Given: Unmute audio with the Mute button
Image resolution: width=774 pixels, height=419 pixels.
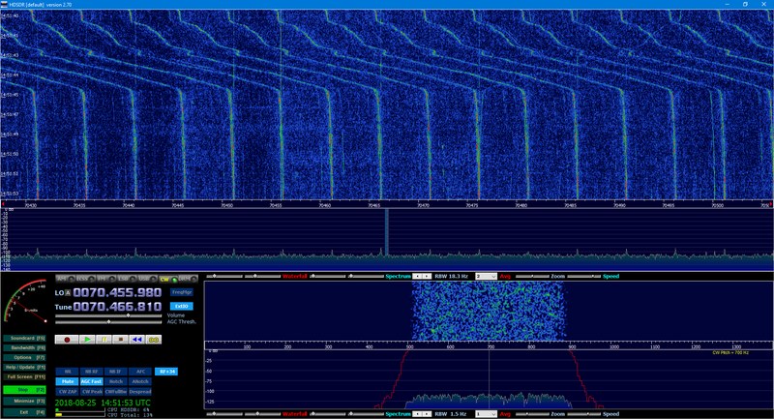Looking at the screenshot, I should pyautogui.click(x=67, y=381).
